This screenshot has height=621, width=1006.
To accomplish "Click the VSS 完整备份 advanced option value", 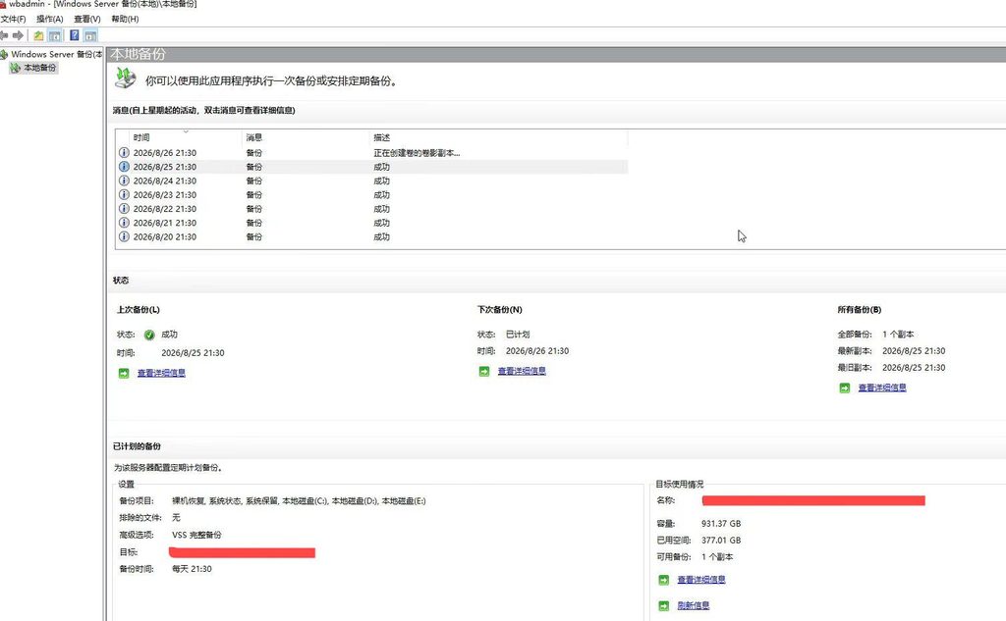I will (x=196, y=535).
